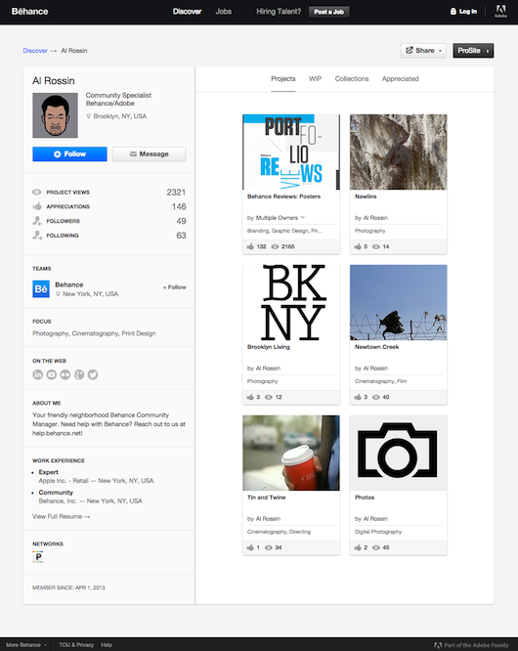Follow the Behance team
The width and height of the screenshot is (518, 651).
point(174,286)
